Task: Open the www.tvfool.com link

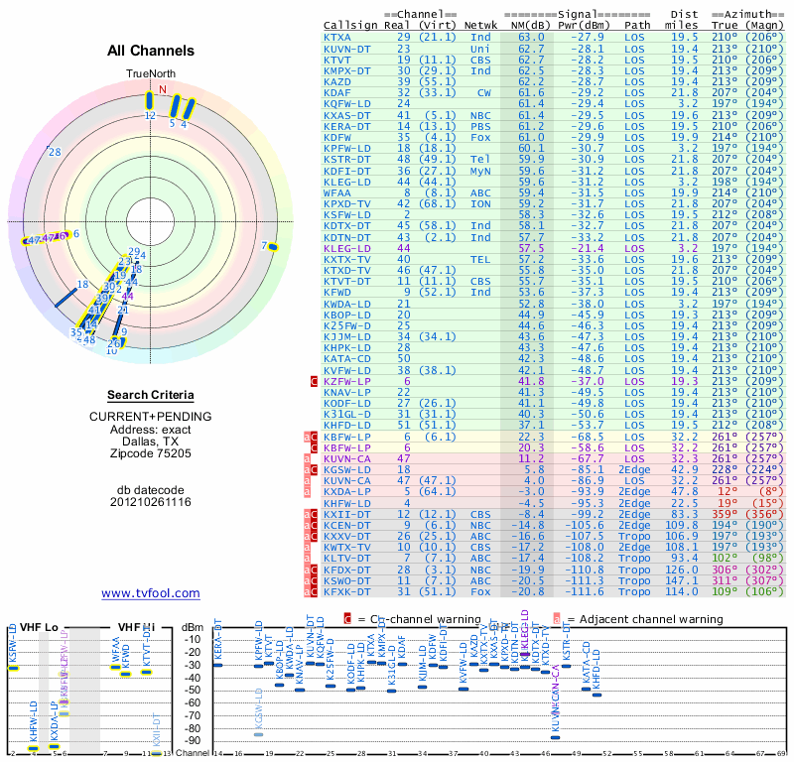Action: point(150,593)
